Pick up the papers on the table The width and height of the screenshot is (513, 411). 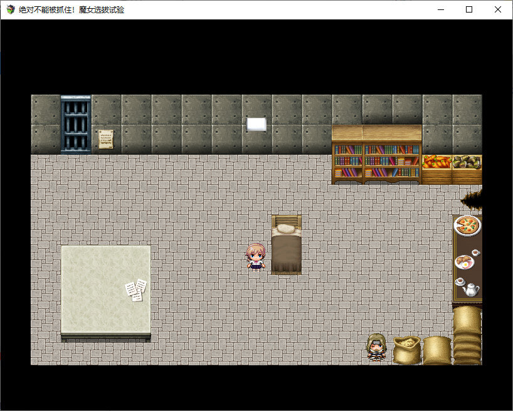136,289
